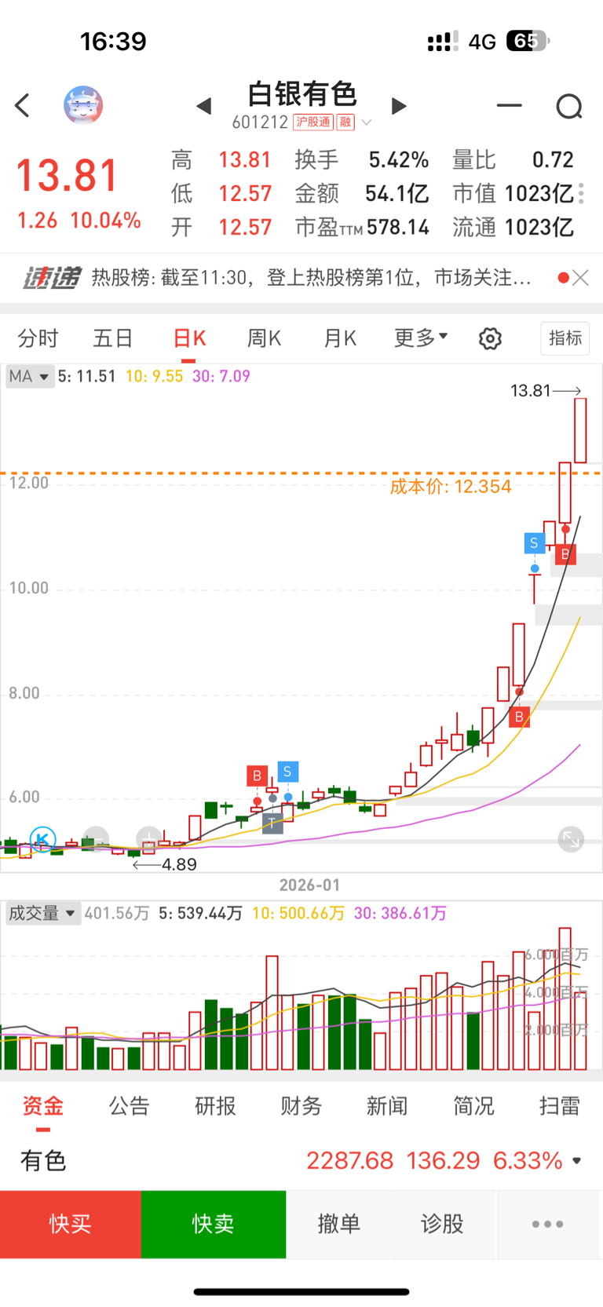Image resolution: width=603 pixels, height=1307 pixels.
Task: Close the 速递 news banner
Action: (581, 278)
